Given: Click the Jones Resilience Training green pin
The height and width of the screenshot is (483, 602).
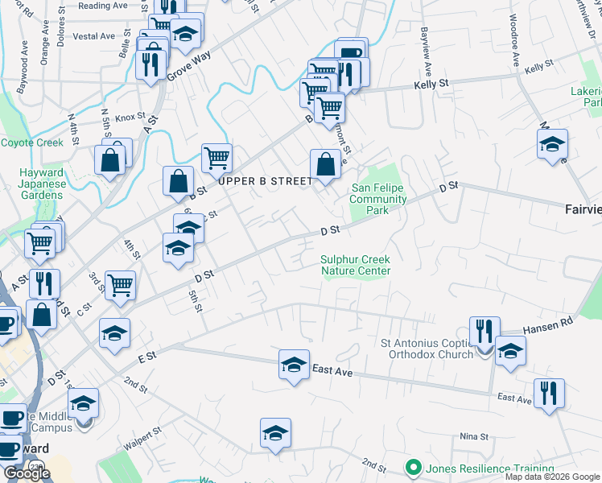Looking at the screenshot, I should coord(413,469).
